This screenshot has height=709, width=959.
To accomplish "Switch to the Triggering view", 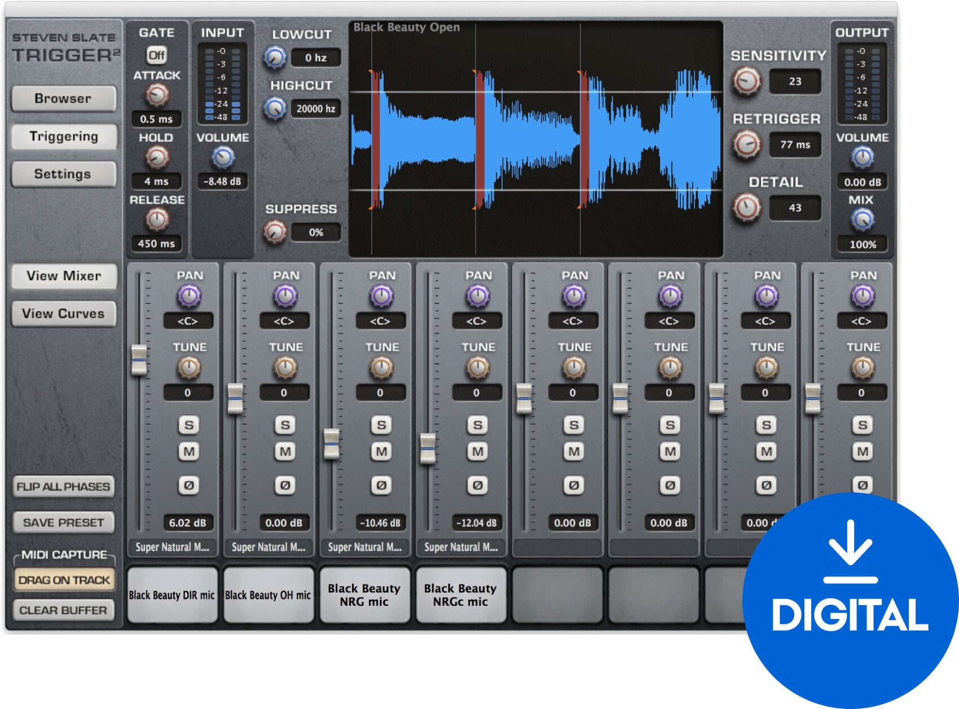I will click(64, 136).
